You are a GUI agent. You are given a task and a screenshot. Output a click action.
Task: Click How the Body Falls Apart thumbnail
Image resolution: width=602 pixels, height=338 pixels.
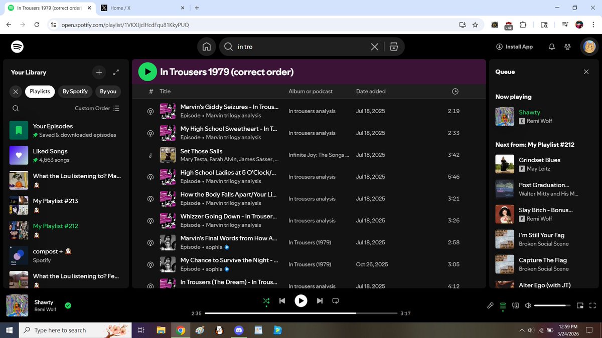click(168, 199)
